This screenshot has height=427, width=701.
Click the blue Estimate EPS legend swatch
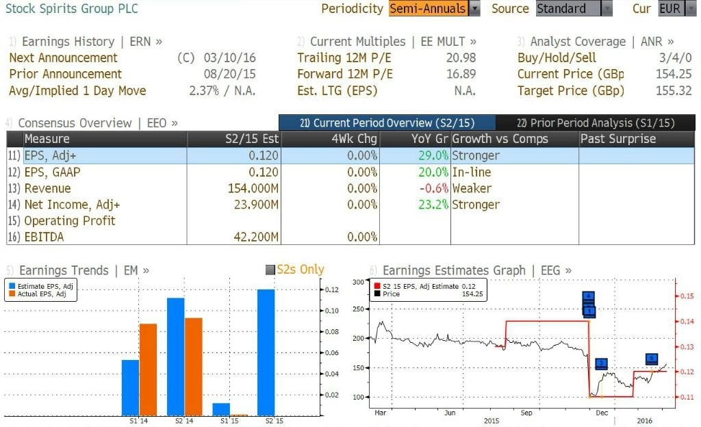coord(12,286)
